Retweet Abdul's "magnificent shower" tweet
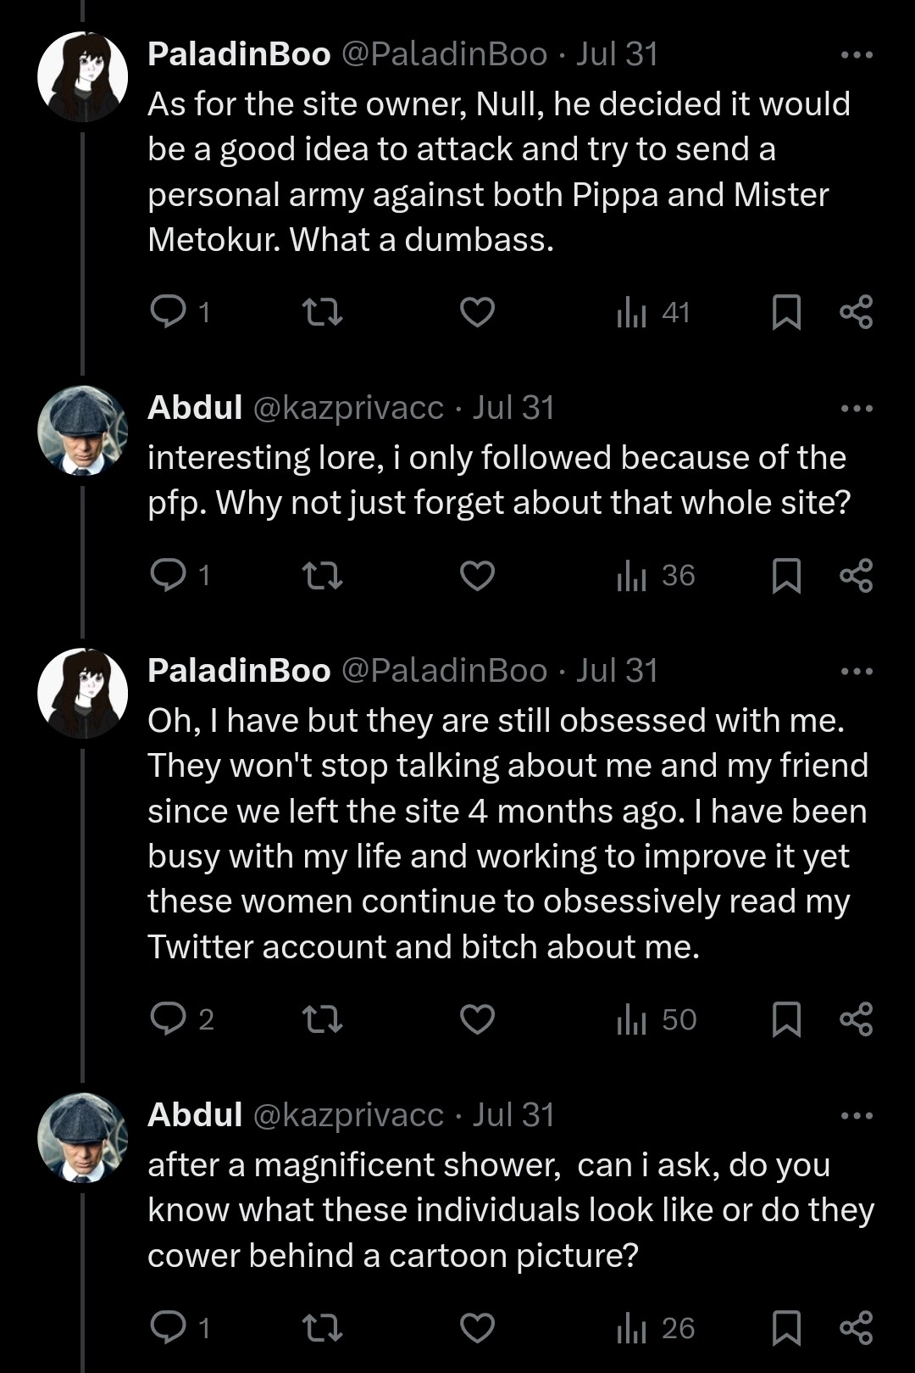915x1373 pixels. 323,1328
